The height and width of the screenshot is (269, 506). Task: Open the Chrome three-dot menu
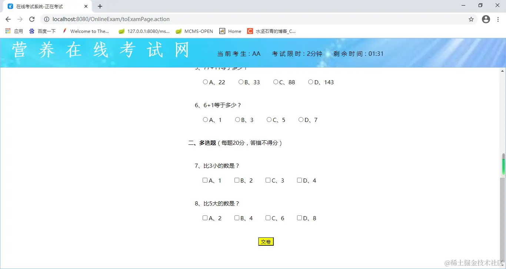point(498,19)
